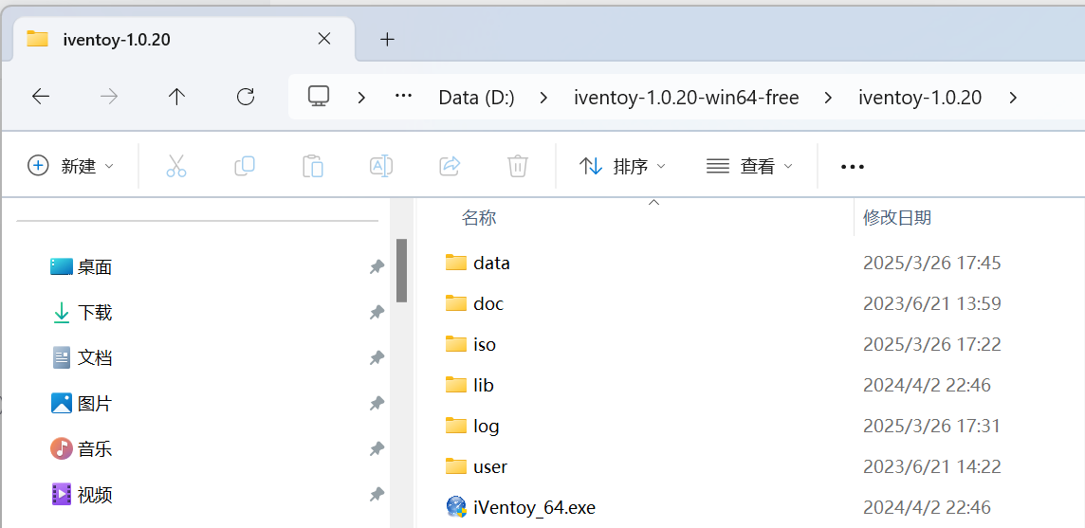Click the Share icon in toolbar

click(450, 166)
